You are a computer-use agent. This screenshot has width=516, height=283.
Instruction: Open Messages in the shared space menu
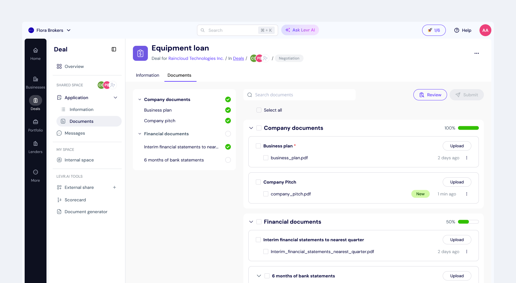click(x=75, y=133)
